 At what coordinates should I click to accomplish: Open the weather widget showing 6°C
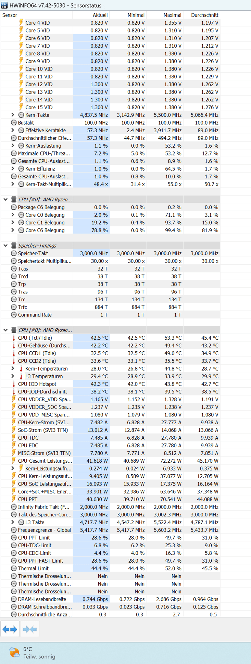click(33, 653)
